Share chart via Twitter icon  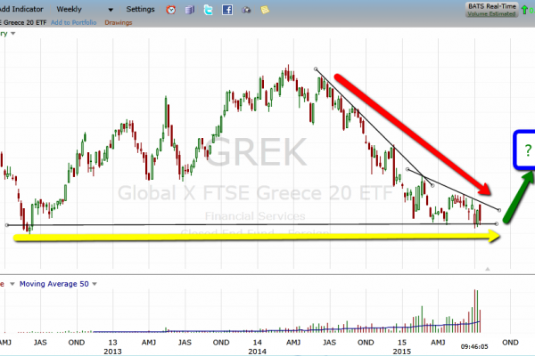[208, 10]
